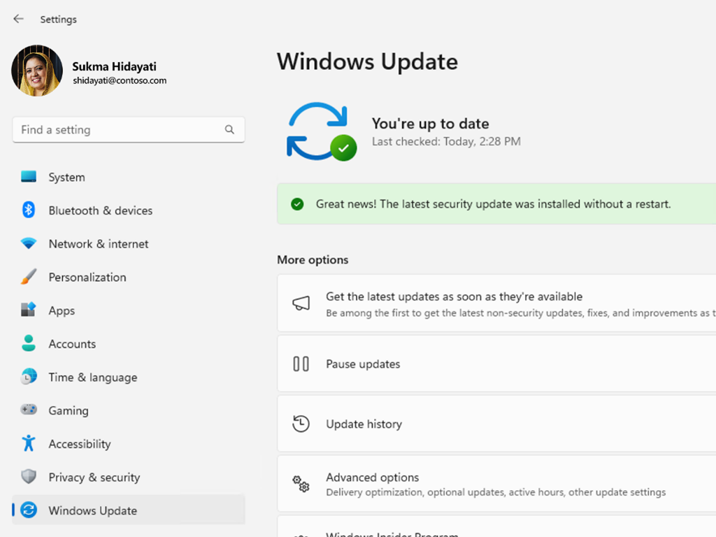
Task: Open Time & language settings
Action: 92,377
